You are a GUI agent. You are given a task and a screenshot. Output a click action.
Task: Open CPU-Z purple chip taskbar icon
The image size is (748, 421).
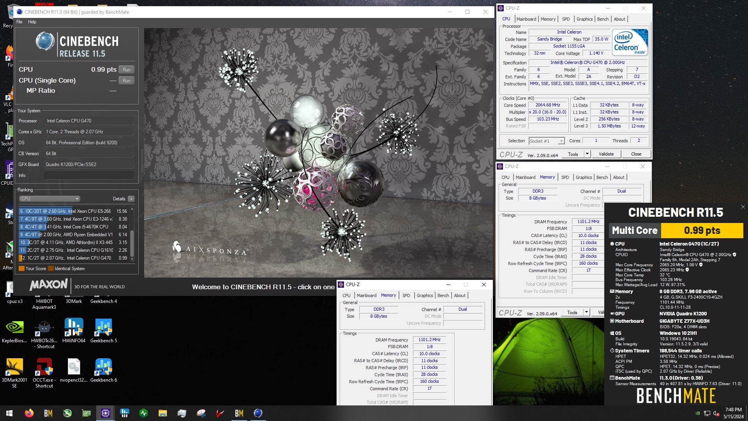tap(106, 413)
